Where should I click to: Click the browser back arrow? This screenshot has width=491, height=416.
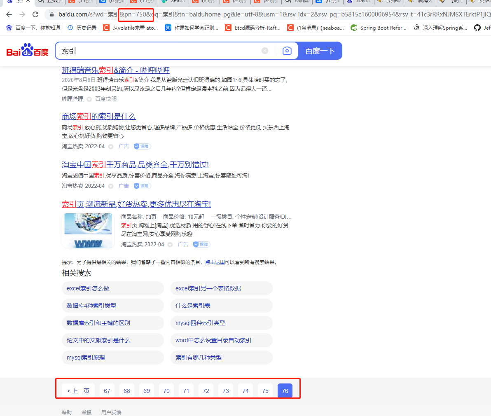point(9,14)
